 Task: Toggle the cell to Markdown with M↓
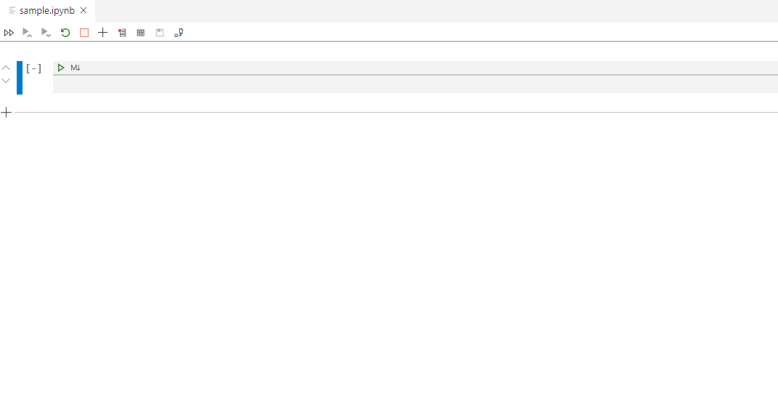[76, 68]
